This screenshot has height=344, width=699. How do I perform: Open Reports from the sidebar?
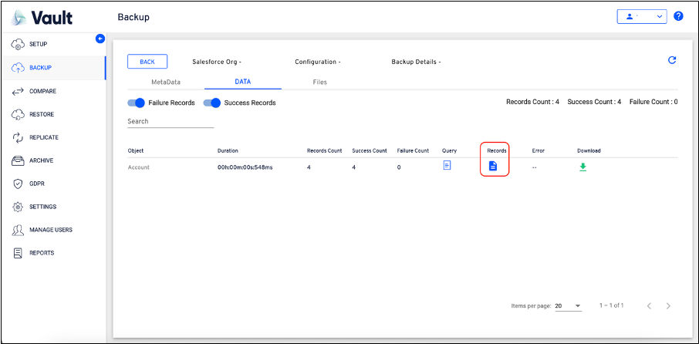[42, 253]
